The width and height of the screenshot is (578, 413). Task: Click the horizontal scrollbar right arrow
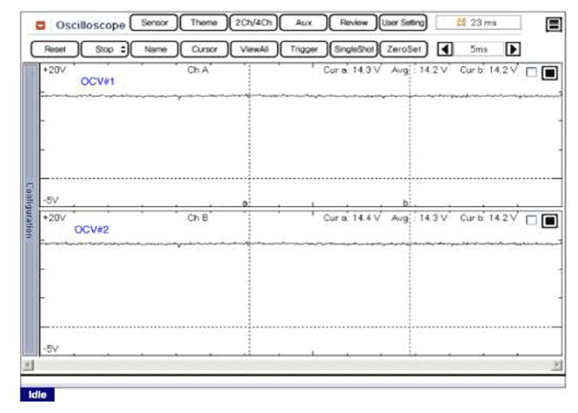[x=557, y=365]
